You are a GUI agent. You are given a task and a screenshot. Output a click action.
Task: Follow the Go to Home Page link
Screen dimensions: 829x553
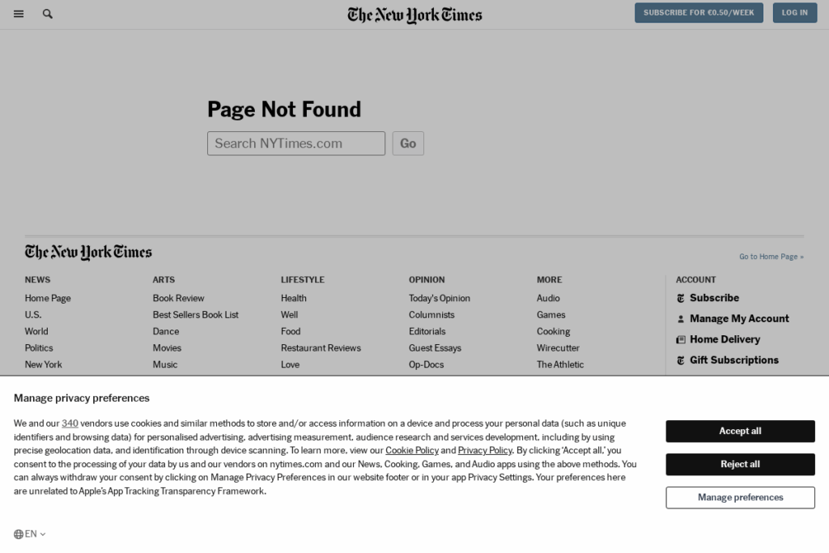point(771,256)
